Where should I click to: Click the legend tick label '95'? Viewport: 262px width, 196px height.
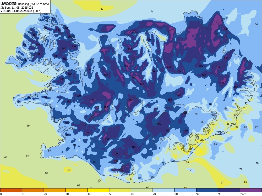(x=220, y=194)
